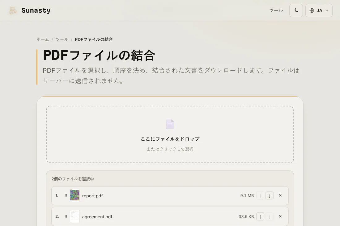Remove agreement.pdf from the list
340x226 pixels.
click(x=280, y=216)
